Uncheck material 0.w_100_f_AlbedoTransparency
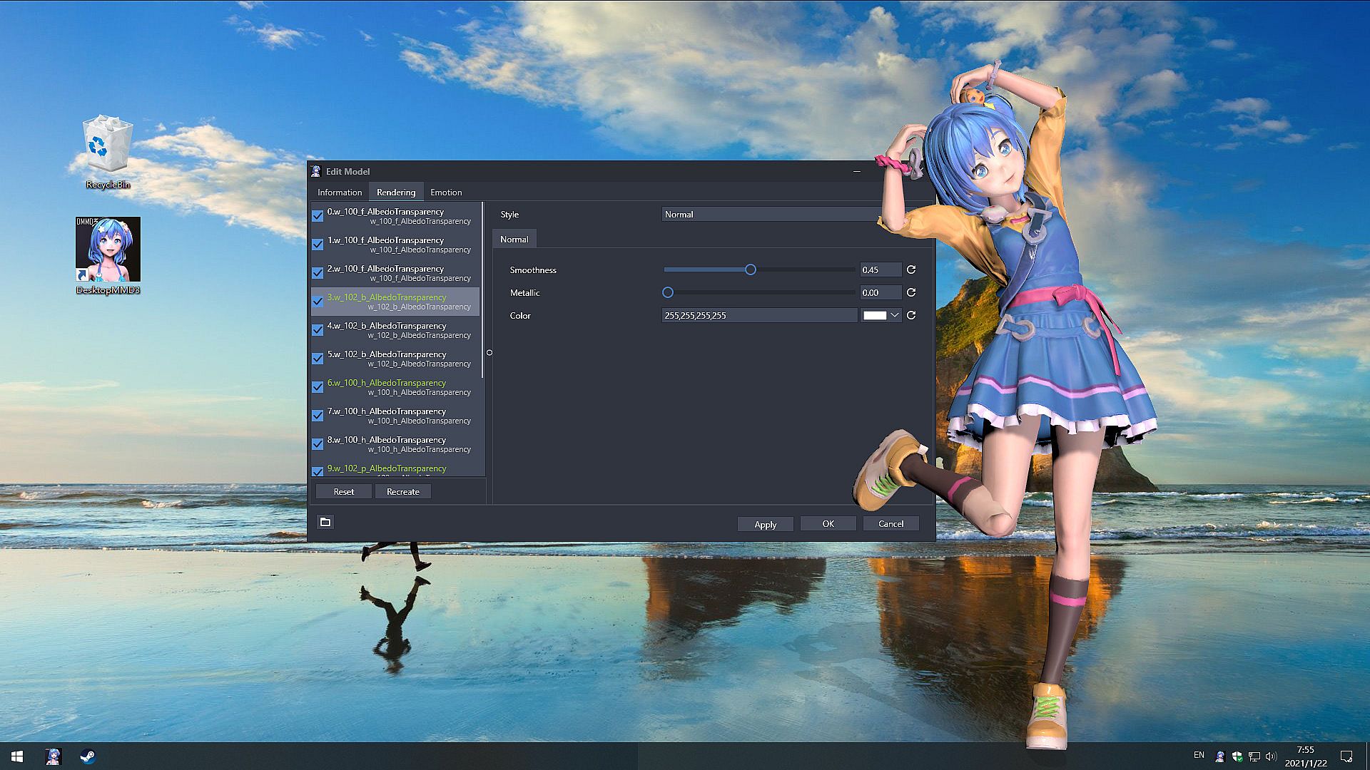This screenshot has width=1370, height=770. coord(318,215)
